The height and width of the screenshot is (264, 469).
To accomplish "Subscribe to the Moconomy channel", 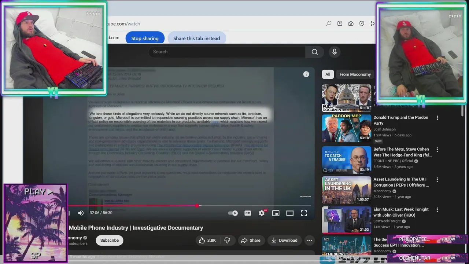I will tap(109, 240).
